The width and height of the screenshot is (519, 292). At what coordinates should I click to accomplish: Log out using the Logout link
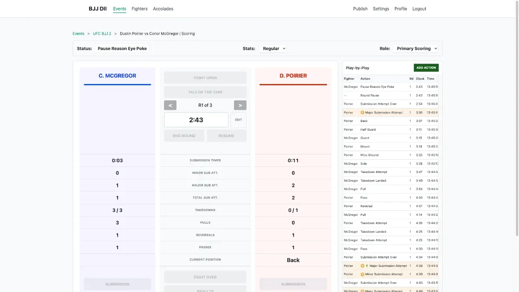[420, 9]
